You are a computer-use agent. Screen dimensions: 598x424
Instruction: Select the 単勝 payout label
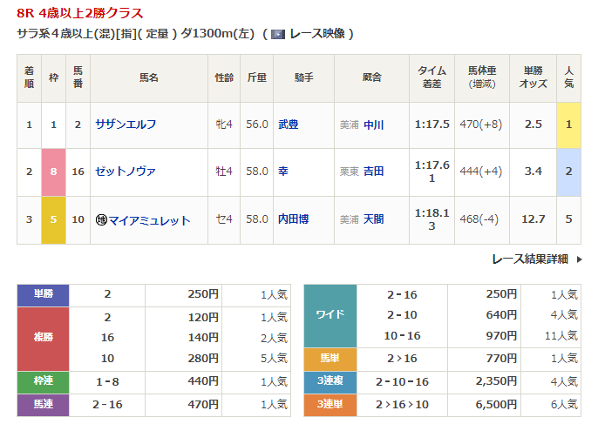(x=43, y=295)
